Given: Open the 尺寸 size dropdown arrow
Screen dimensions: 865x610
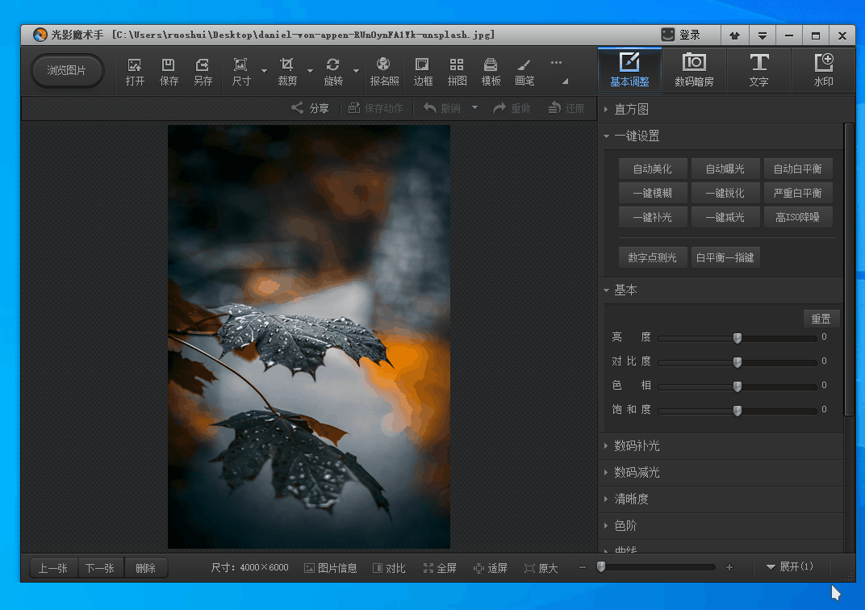Looking at the screenshot, I should point(264,71).
